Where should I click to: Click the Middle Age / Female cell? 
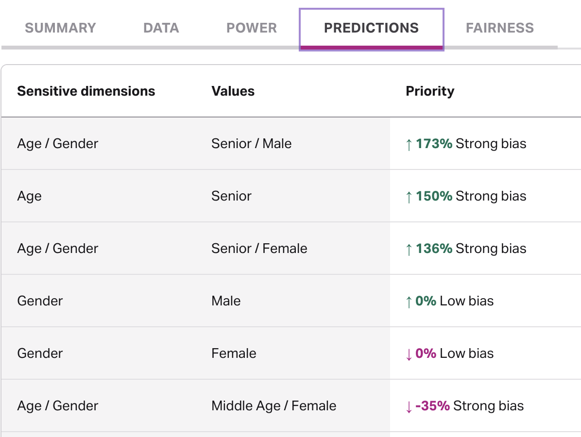click(x=273, y=406)
